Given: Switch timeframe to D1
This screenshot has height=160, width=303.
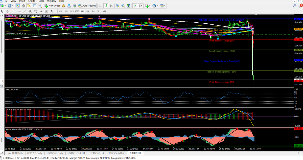Looking at the screenshot, I should point(93,11).
